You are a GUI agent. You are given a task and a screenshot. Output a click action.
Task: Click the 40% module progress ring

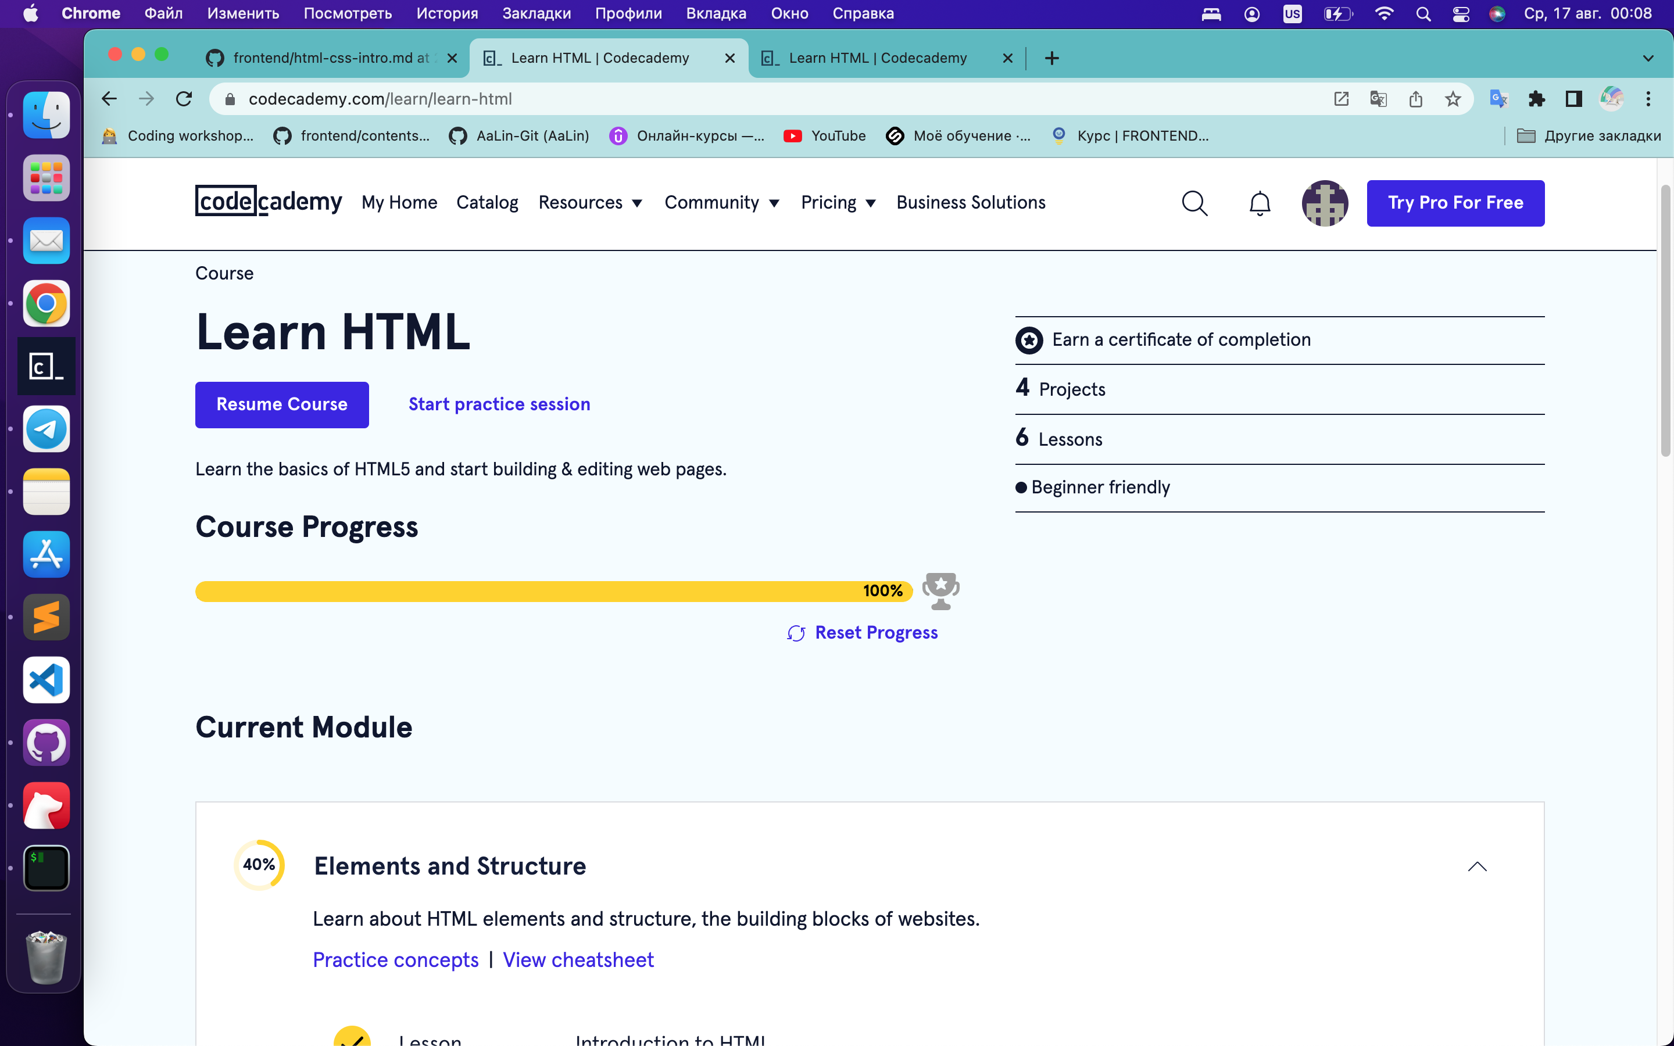[x=259, y=865]
